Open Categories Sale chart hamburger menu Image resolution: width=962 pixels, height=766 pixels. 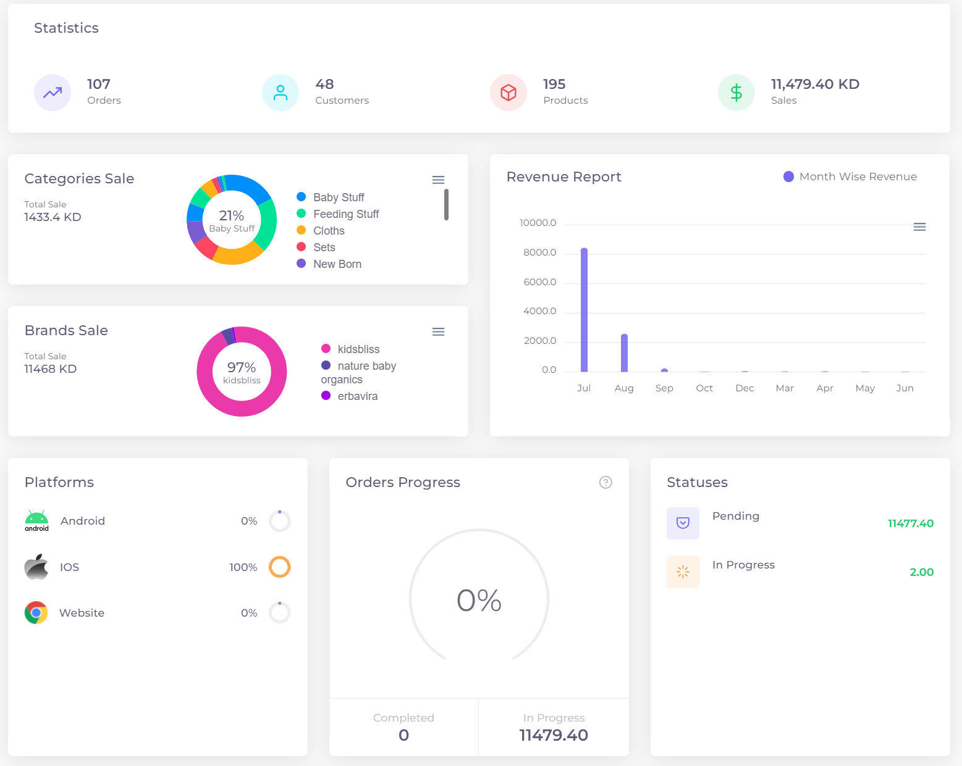click(438, 180)
